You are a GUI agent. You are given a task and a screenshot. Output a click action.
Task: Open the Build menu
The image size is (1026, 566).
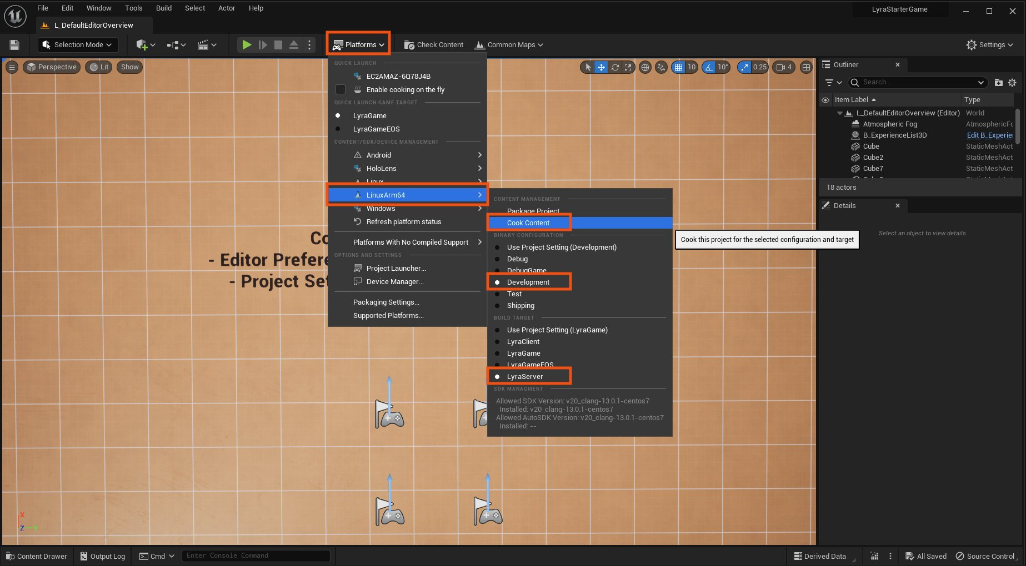[164, 8]
